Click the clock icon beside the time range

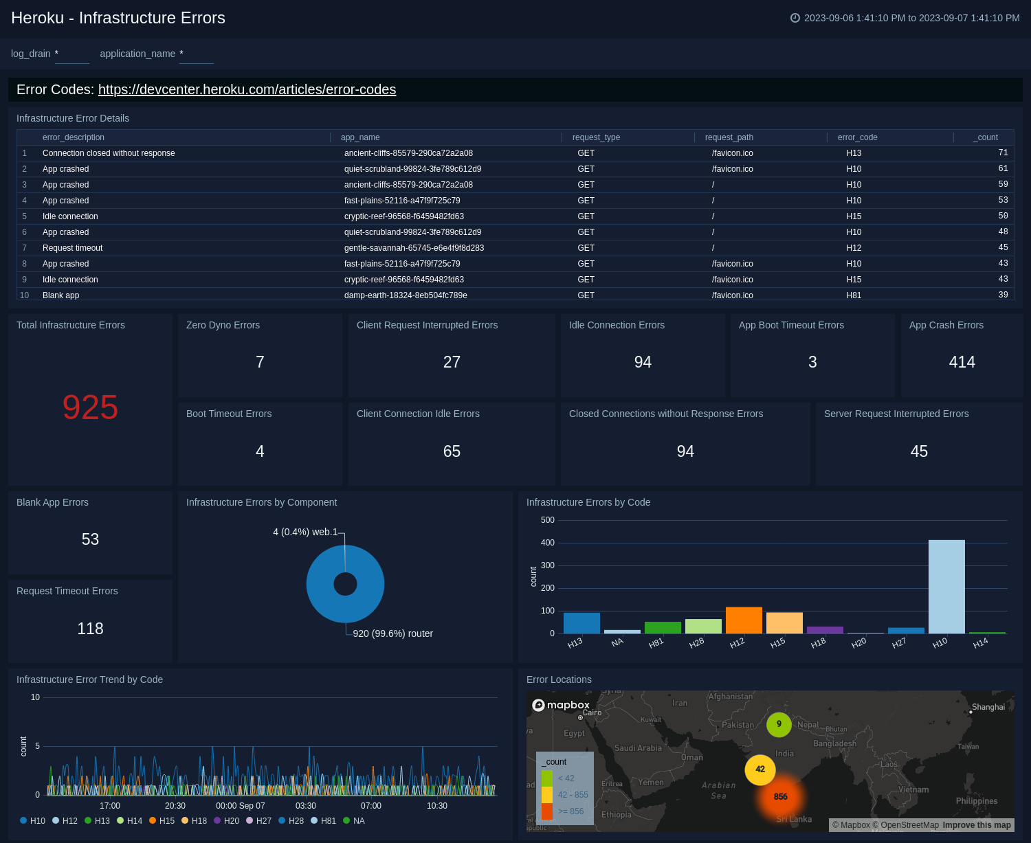[795, 19]
